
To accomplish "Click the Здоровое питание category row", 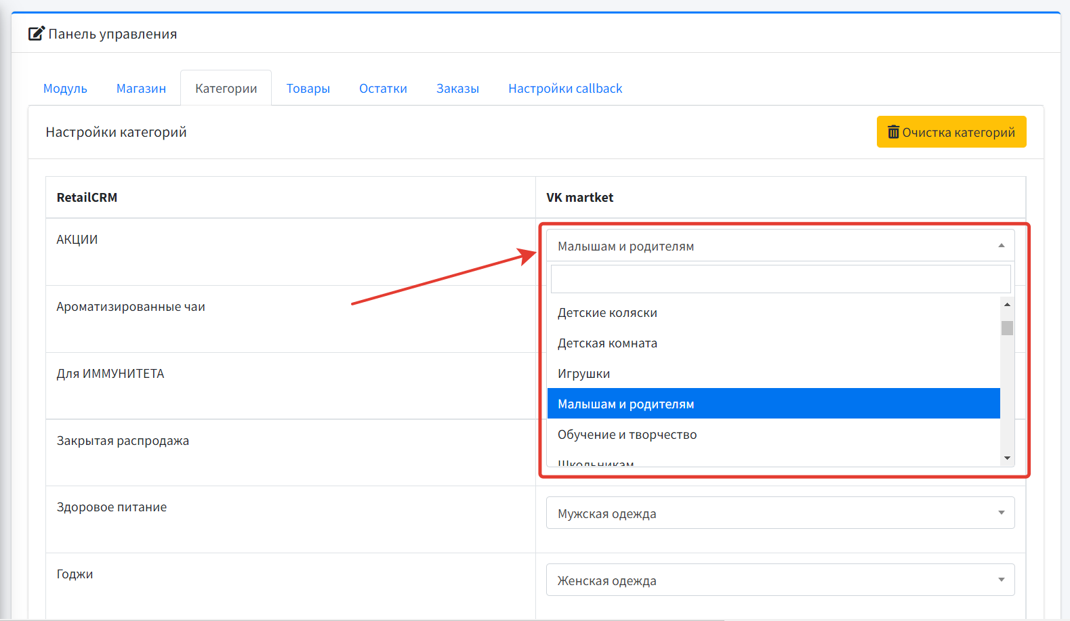I will pyautogui.click(x=291, y=519).
